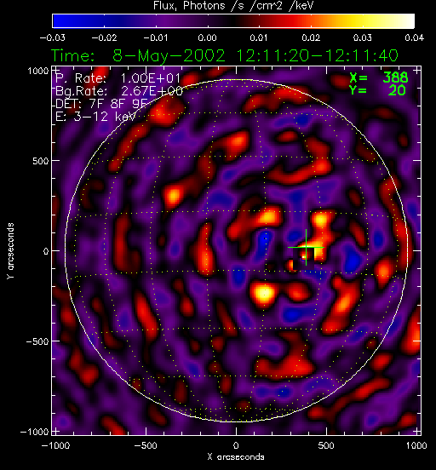
Task: Click the Y arcseconds axis label
Action: tap(10, 251)
